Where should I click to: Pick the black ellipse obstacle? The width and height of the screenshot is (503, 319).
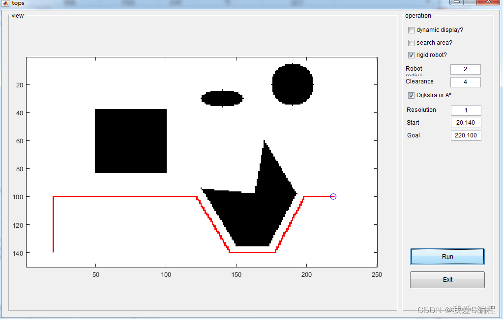point(222,98)
